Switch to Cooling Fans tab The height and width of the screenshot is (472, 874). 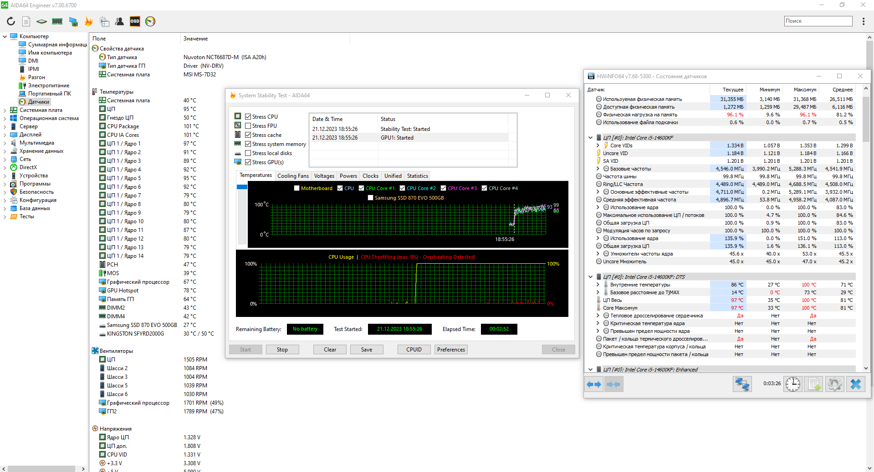point(293,176)
